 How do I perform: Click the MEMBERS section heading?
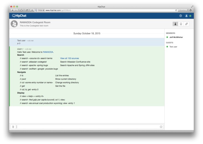[x=171, y=33]
